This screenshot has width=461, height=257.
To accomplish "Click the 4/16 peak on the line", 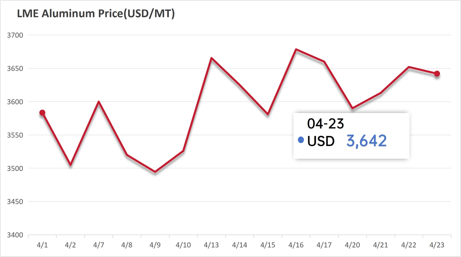I will (x=296, y=50).
